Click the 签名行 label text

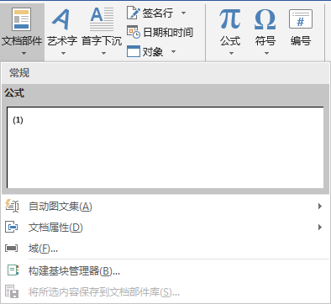pyautogui.click(x=158, y=13)
